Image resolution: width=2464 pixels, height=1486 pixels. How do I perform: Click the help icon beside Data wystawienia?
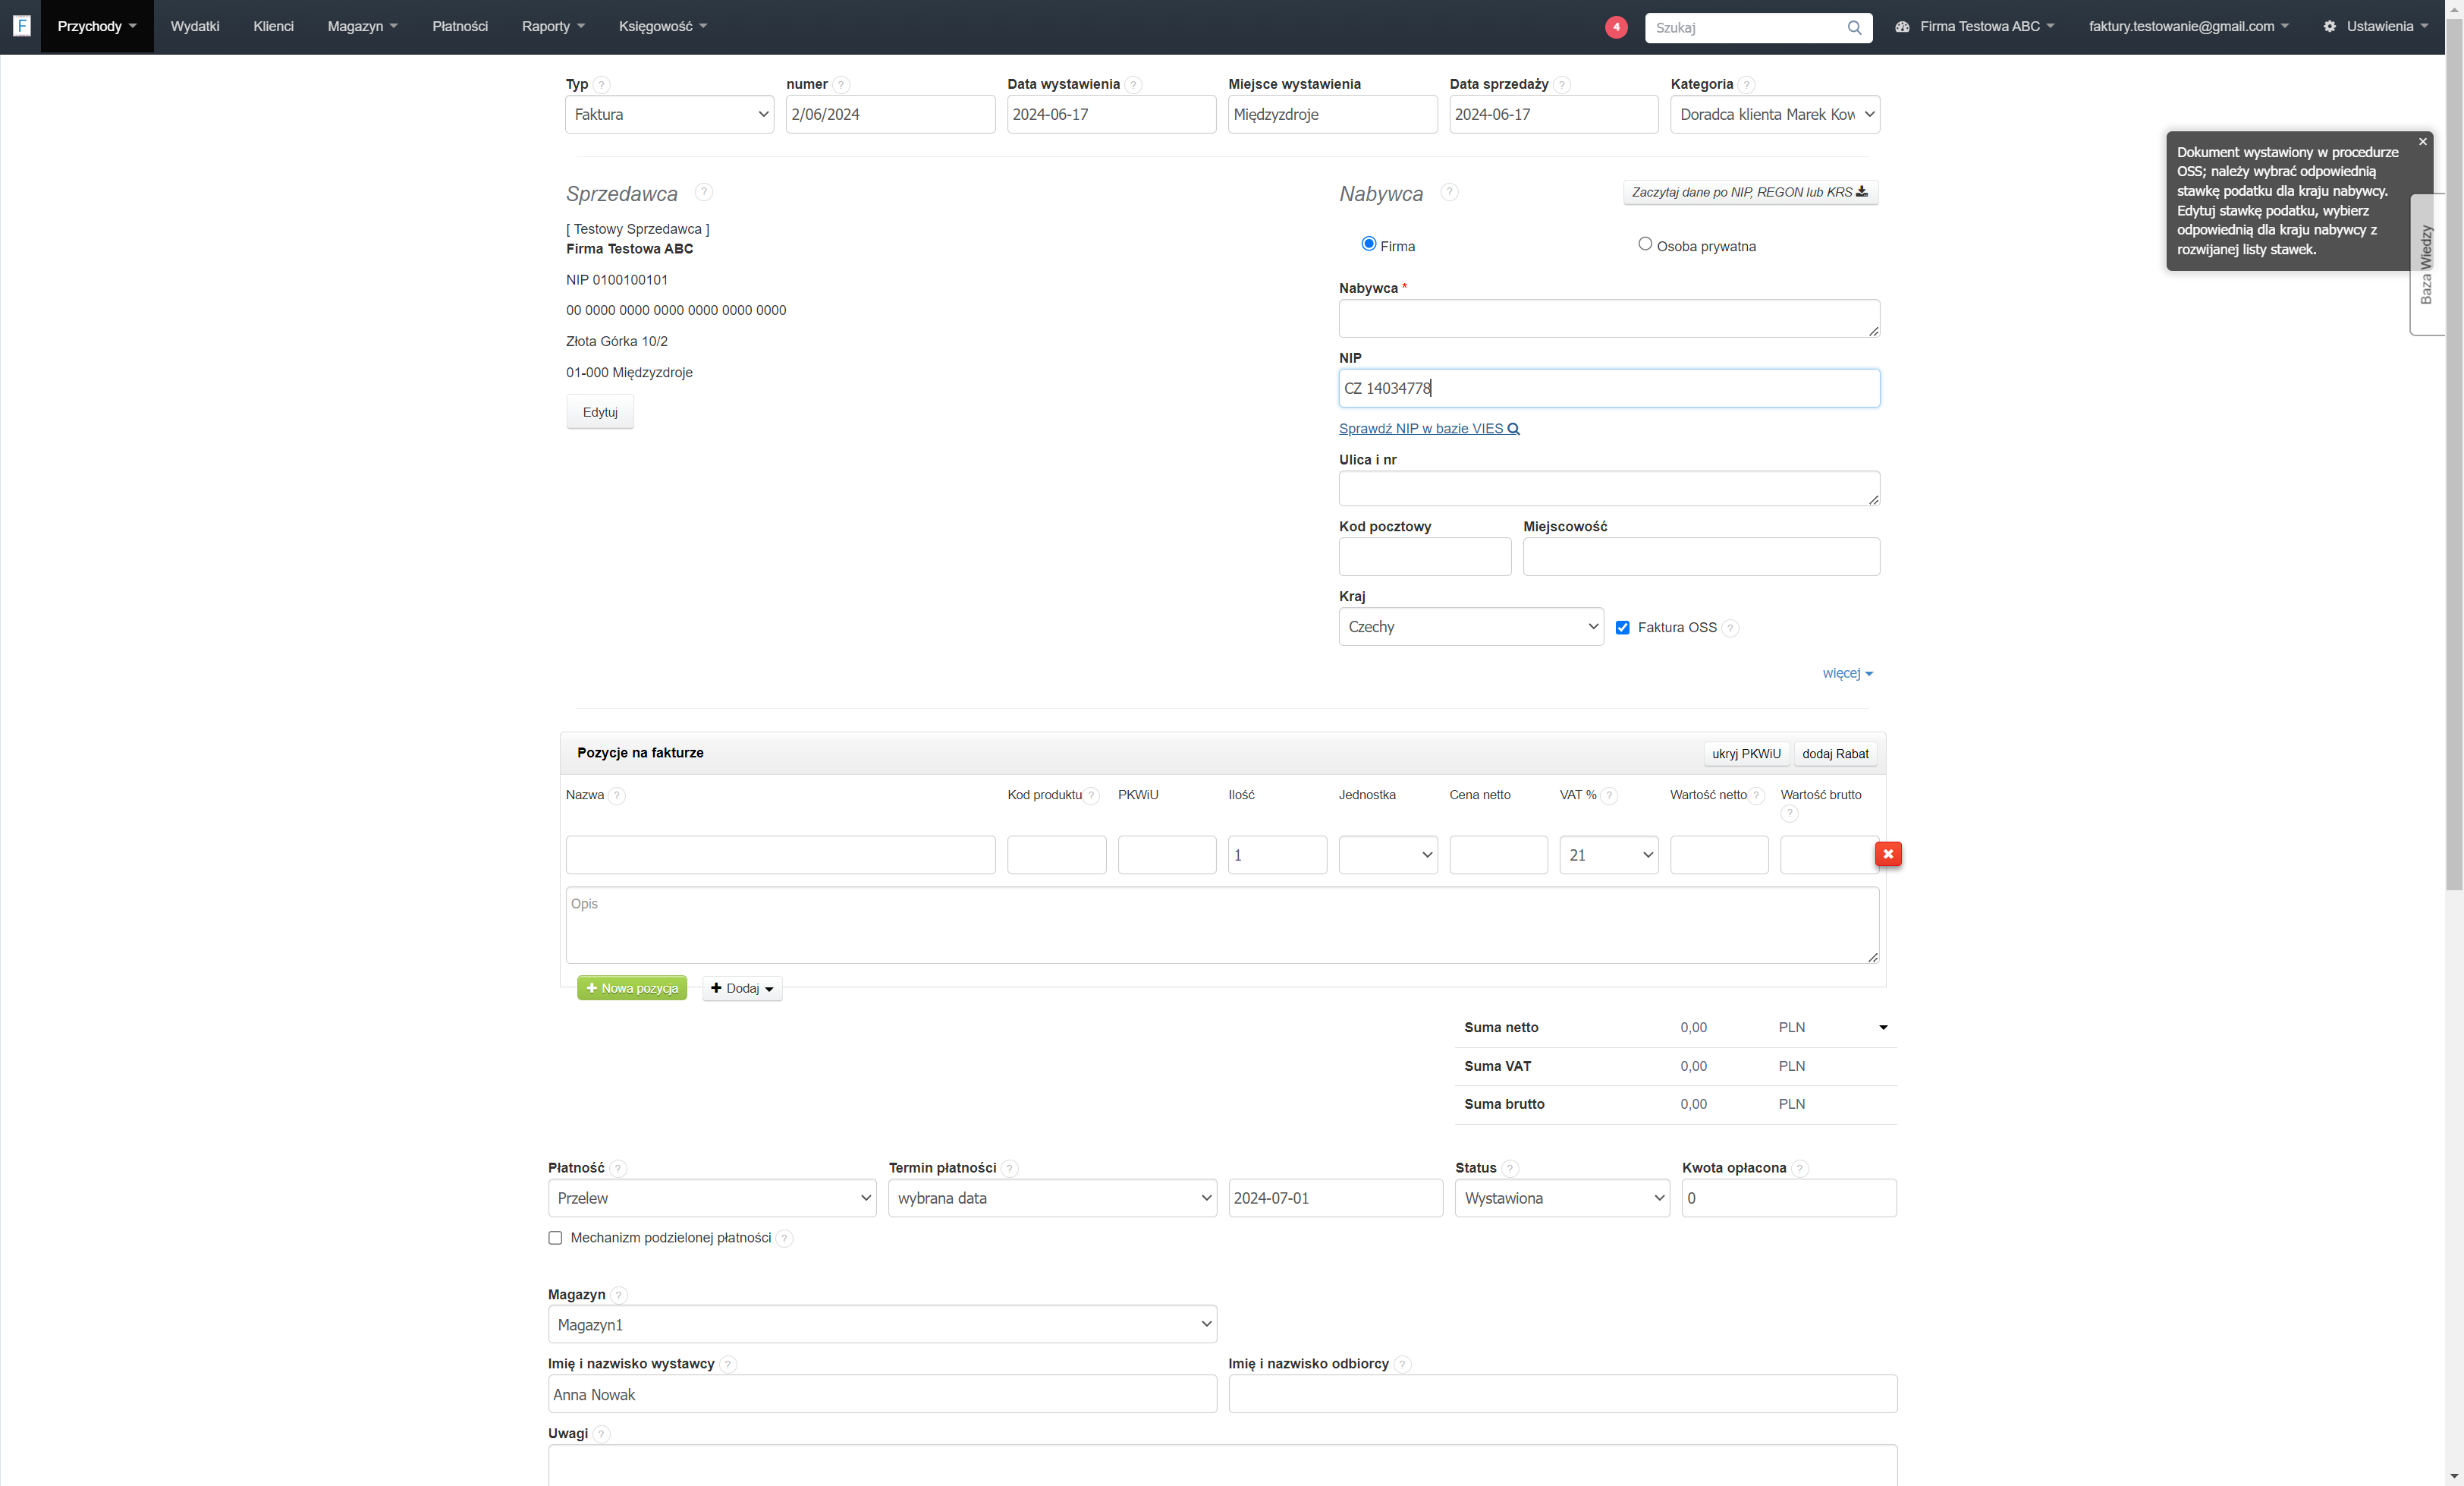(1133, 85)
